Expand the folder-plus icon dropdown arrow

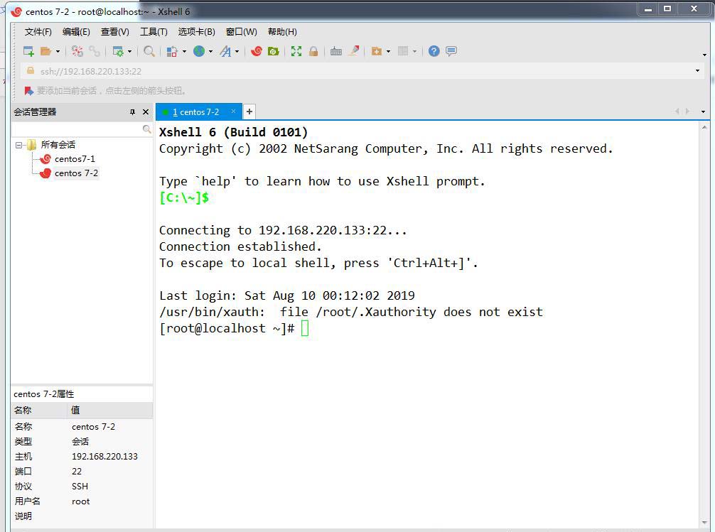(x=388, y=52)
